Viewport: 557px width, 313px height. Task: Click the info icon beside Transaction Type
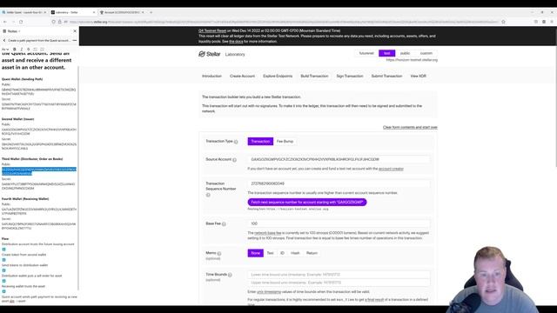(x=236, y=142)
